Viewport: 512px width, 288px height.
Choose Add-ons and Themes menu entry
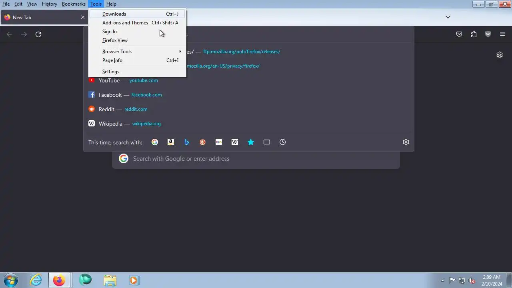click(137, 23)
